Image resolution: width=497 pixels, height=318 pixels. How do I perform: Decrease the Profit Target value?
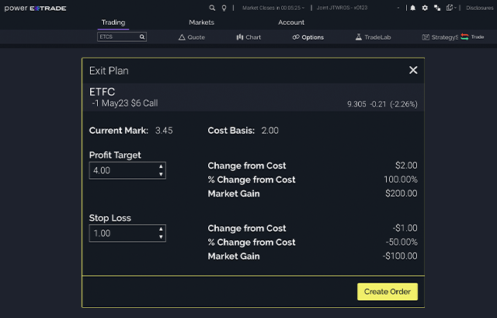click(161, 173)
